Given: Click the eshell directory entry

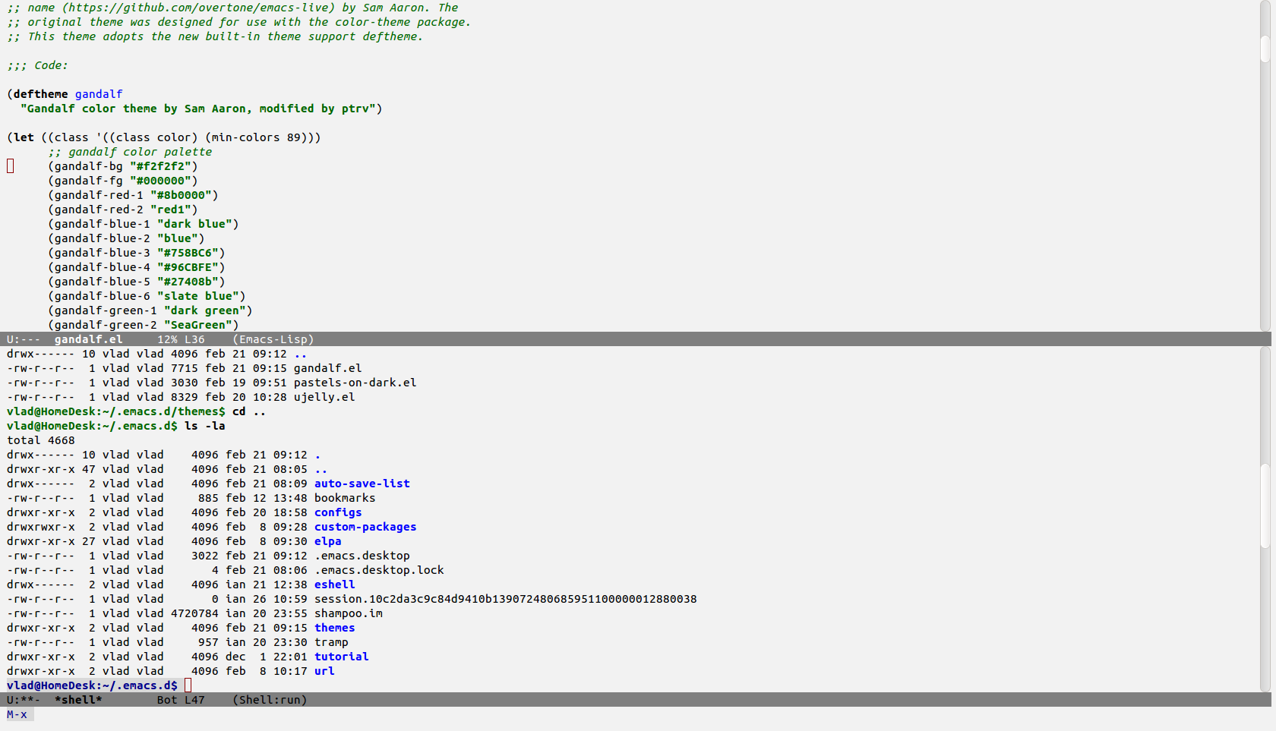Looking at the screenshot, I should [x=335, y=584].
